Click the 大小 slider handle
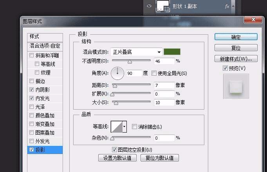This screenshot has width=267, height=172. click(116, 103)
